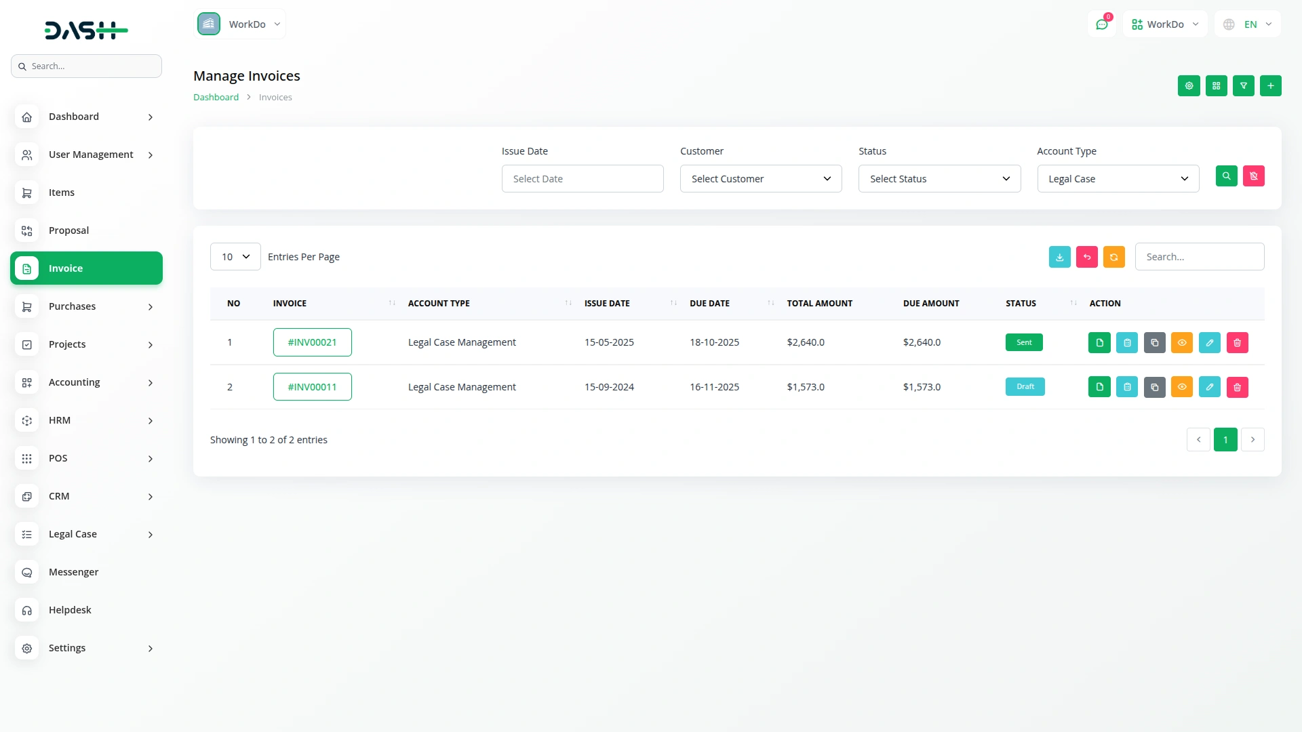Click the grid view icon near Manage Invoices

[1216, 86]
